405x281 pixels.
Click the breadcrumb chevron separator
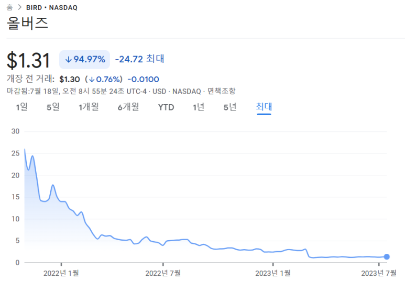click(19, 7)
